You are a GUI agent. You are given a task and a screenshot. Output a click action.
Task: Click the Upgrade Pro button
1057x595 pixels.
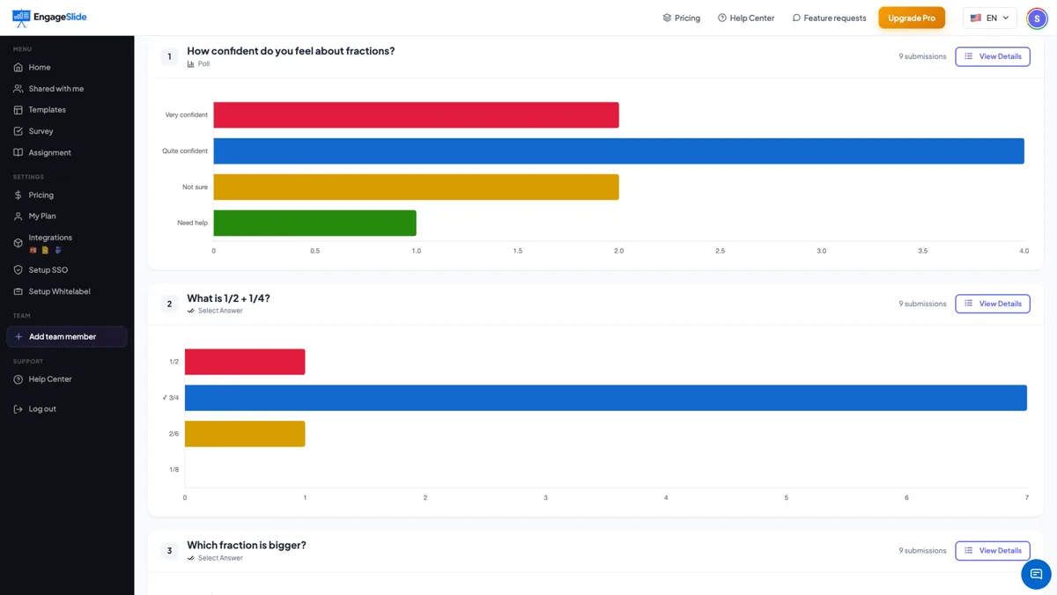912,18
